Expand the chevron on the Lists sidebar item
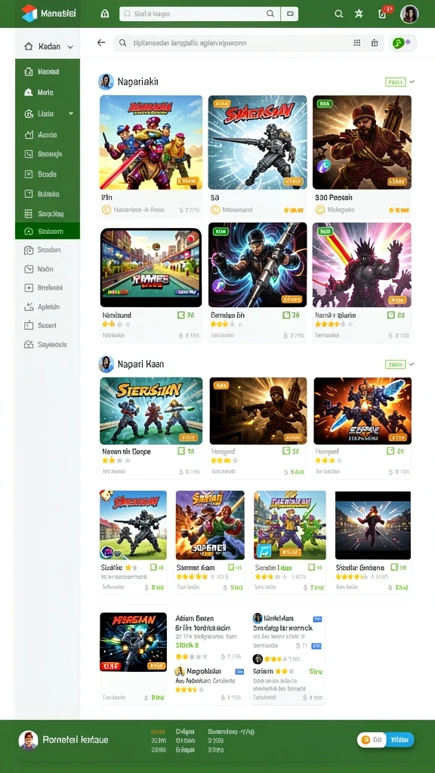This screenshot has width=435, height=773. point(71,113)
